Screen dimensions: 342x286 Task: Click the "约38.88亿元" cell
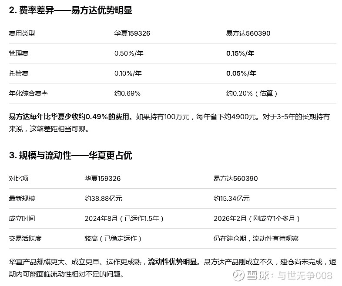coord(103,199)
